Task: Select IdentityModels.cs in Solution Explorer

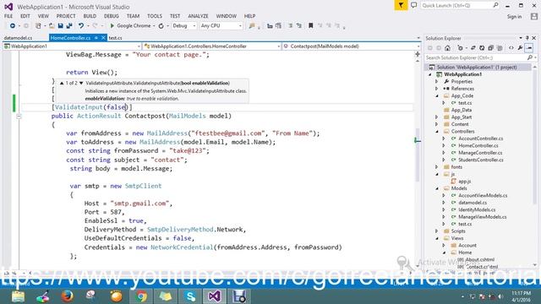Action: tap(477, 209)
